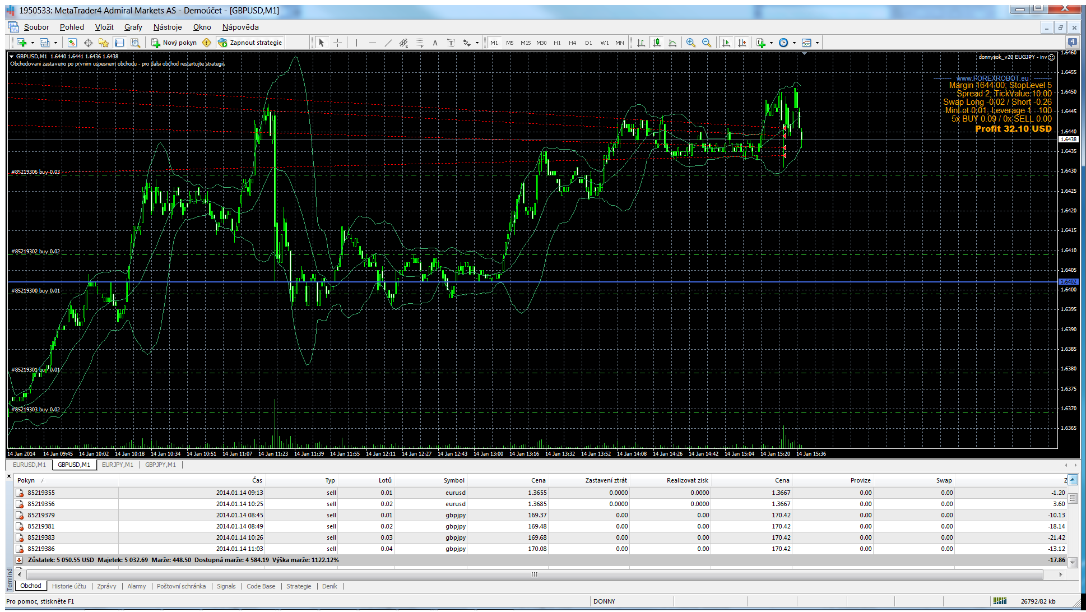
Task: Close the Terminal panel with x
Action: 9,476
